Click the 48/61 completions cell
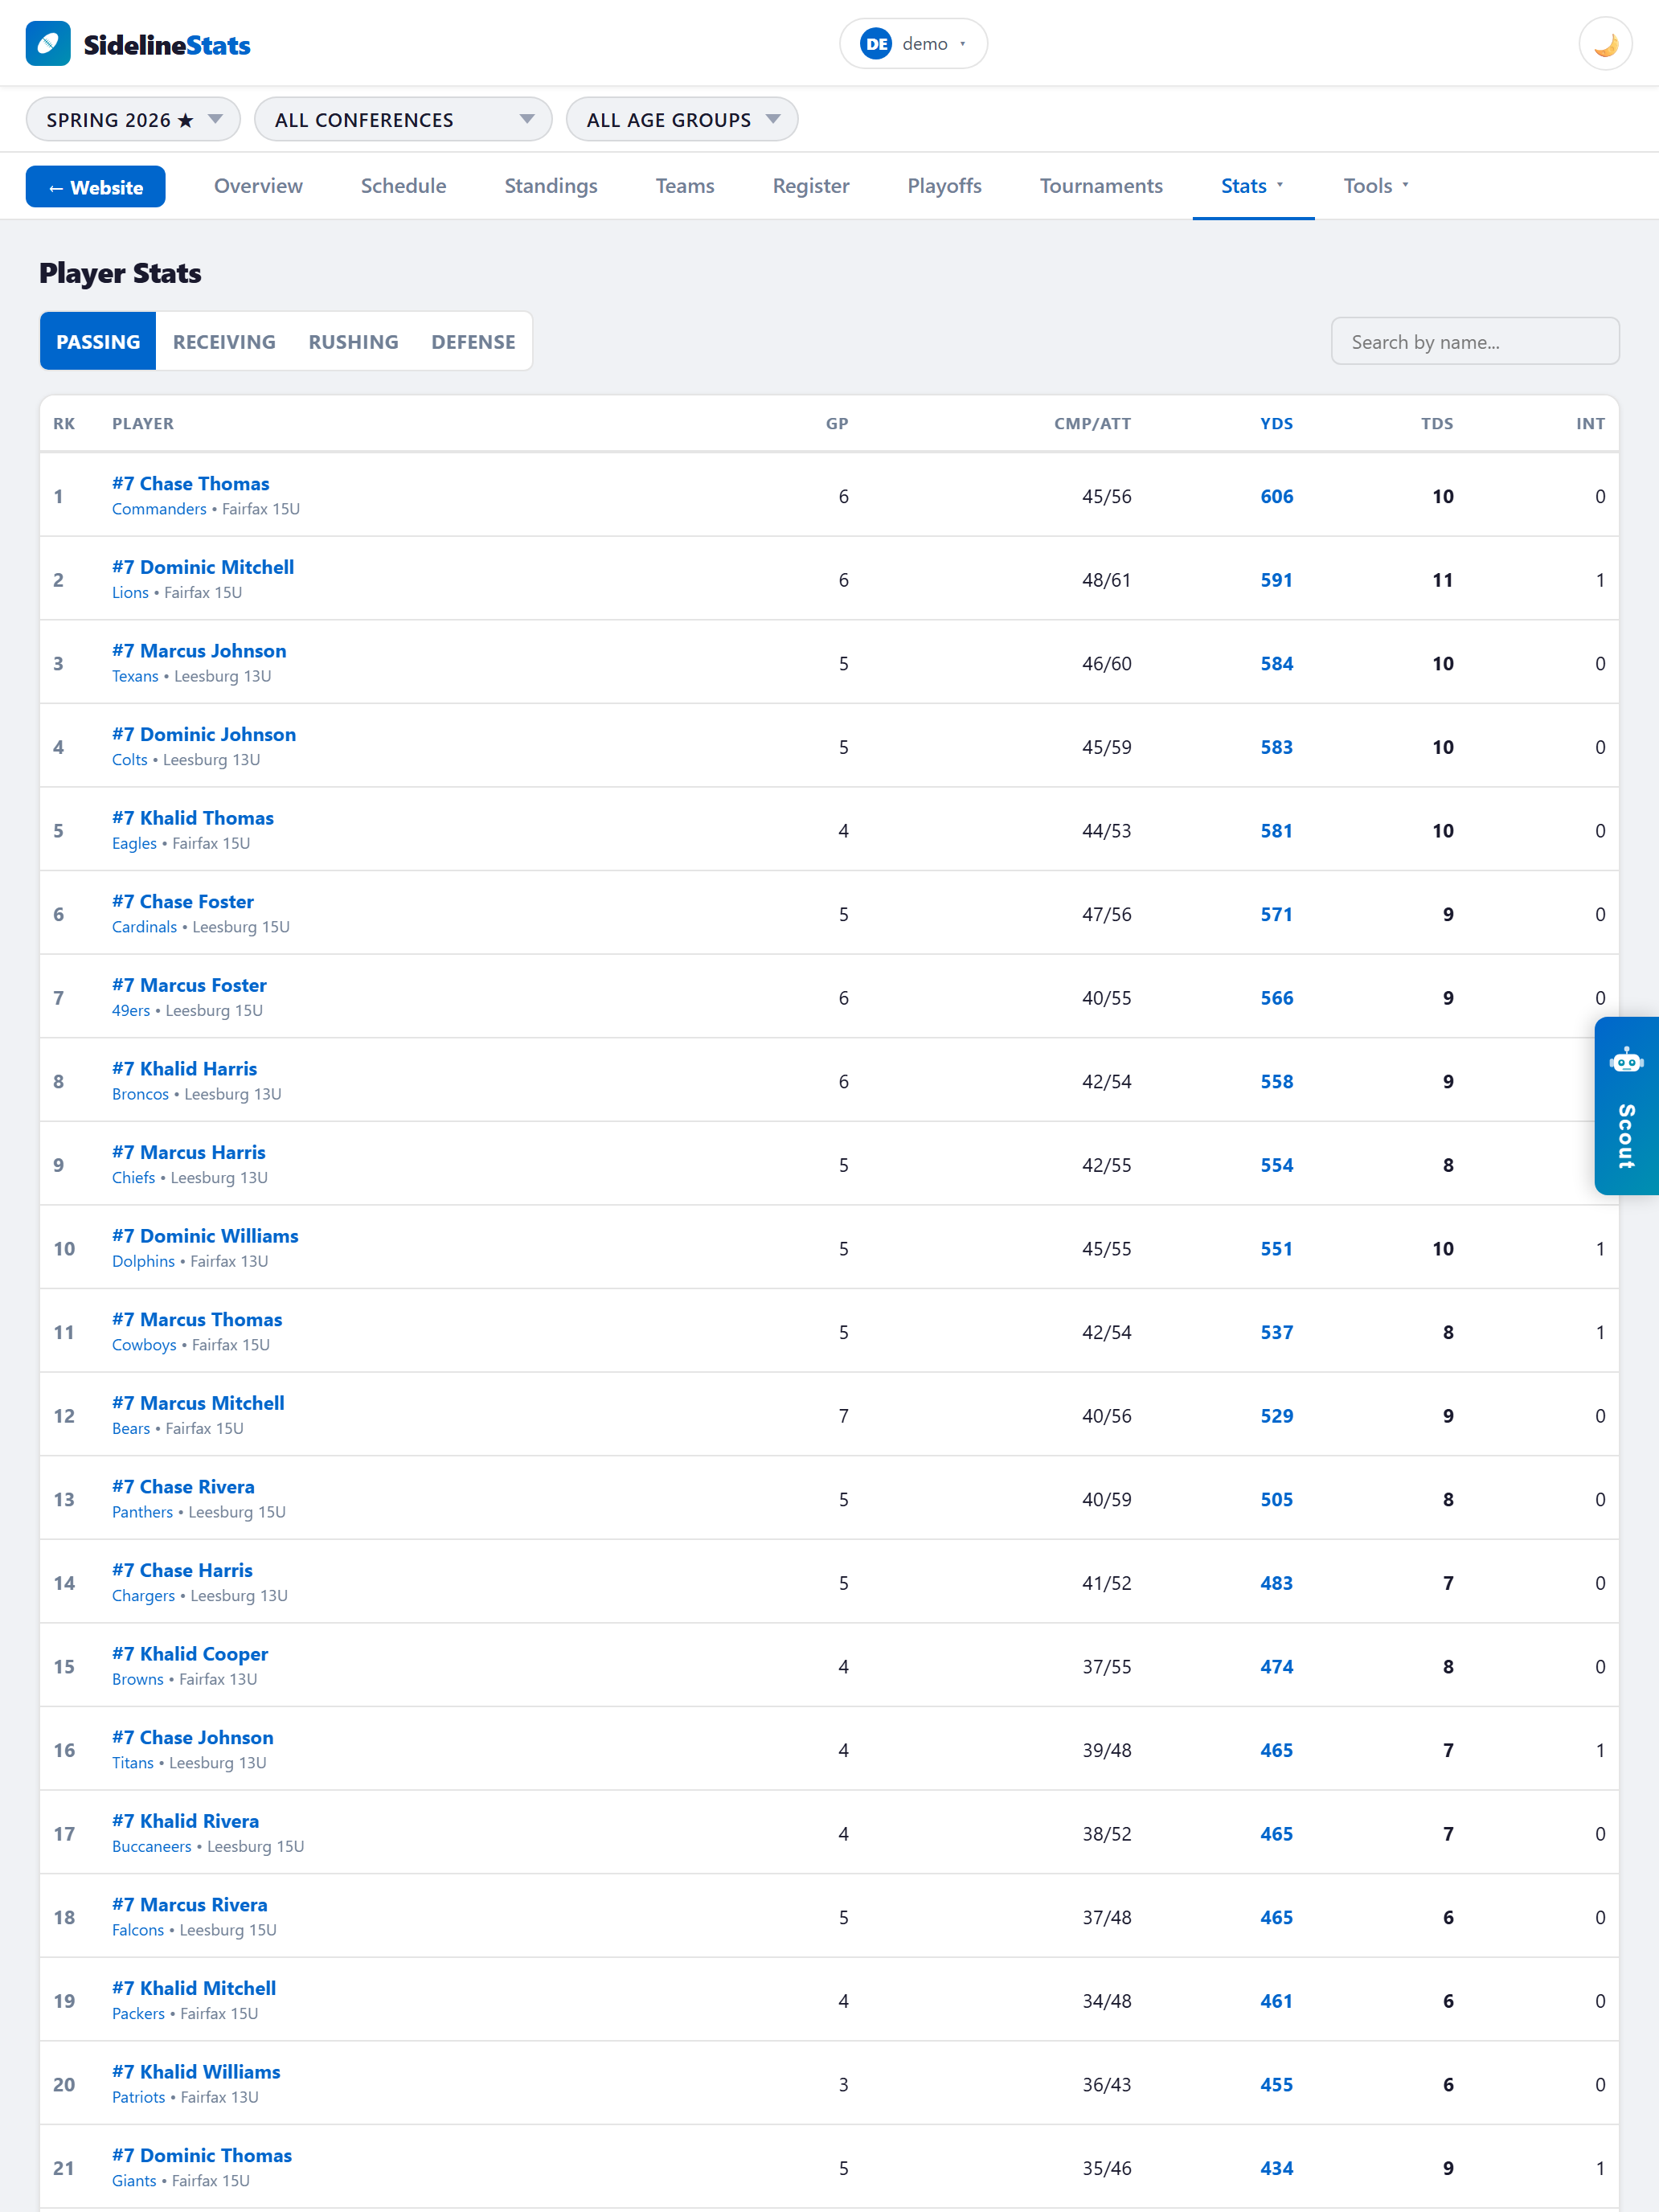The width and height of the screenshot is (1659, 2212). (x=1106, y=581)
